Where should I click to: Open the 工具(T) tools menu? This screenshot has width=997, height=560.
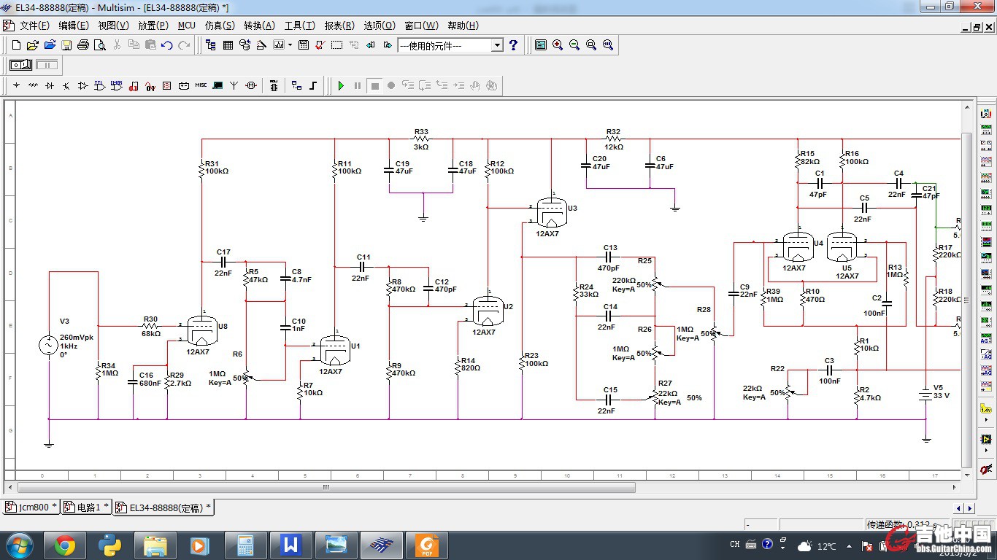[299, 26]
